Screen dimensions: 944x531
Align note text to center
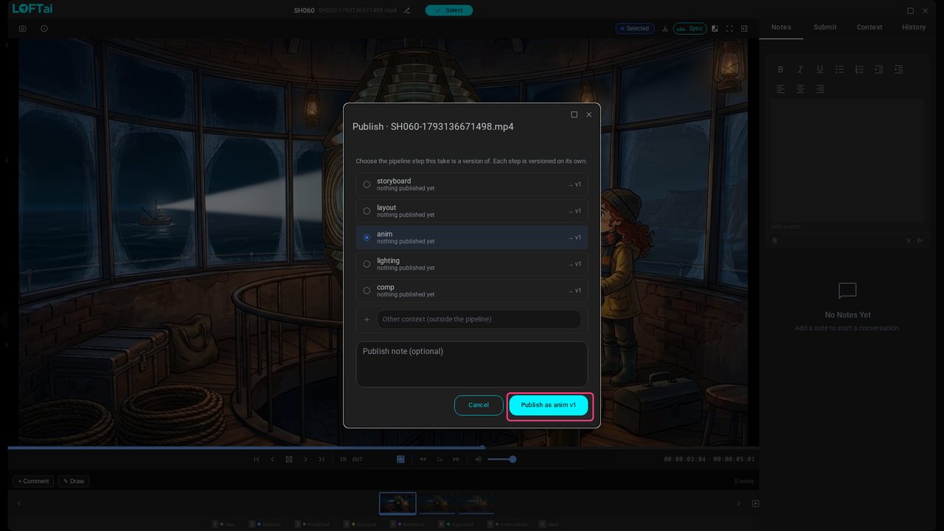pyautogui.click(x=800, y=89)
